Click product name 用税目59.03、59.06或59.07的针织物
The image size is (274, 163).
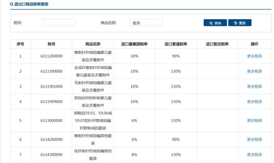click(93, 120)
